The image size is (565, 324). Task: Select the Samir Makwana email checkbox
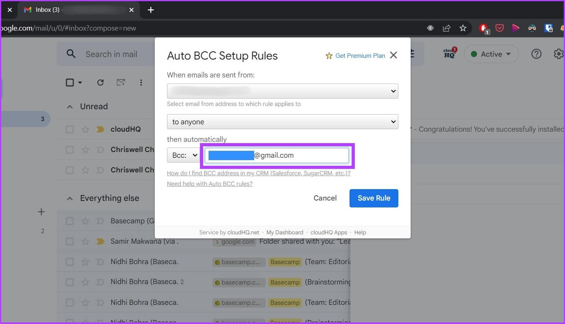tap(70, 241)
